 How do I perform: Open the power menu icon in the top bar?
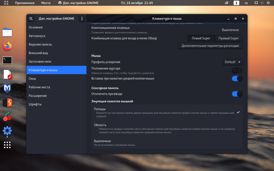(x=268, y=3)
